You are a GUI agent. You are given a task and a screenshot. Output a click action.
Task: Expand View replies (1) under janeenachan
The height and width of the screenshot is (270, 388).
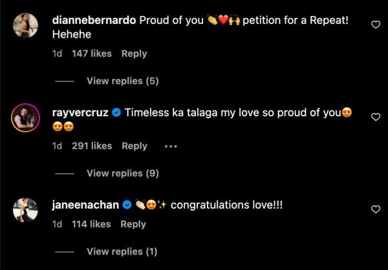[122, 251]
